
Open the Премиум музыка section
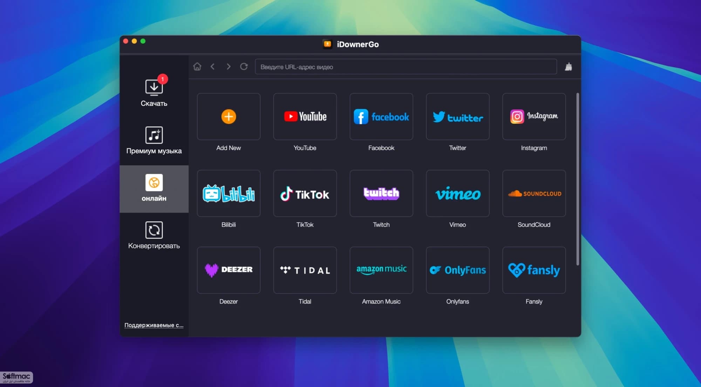click(x=154, y=140)
